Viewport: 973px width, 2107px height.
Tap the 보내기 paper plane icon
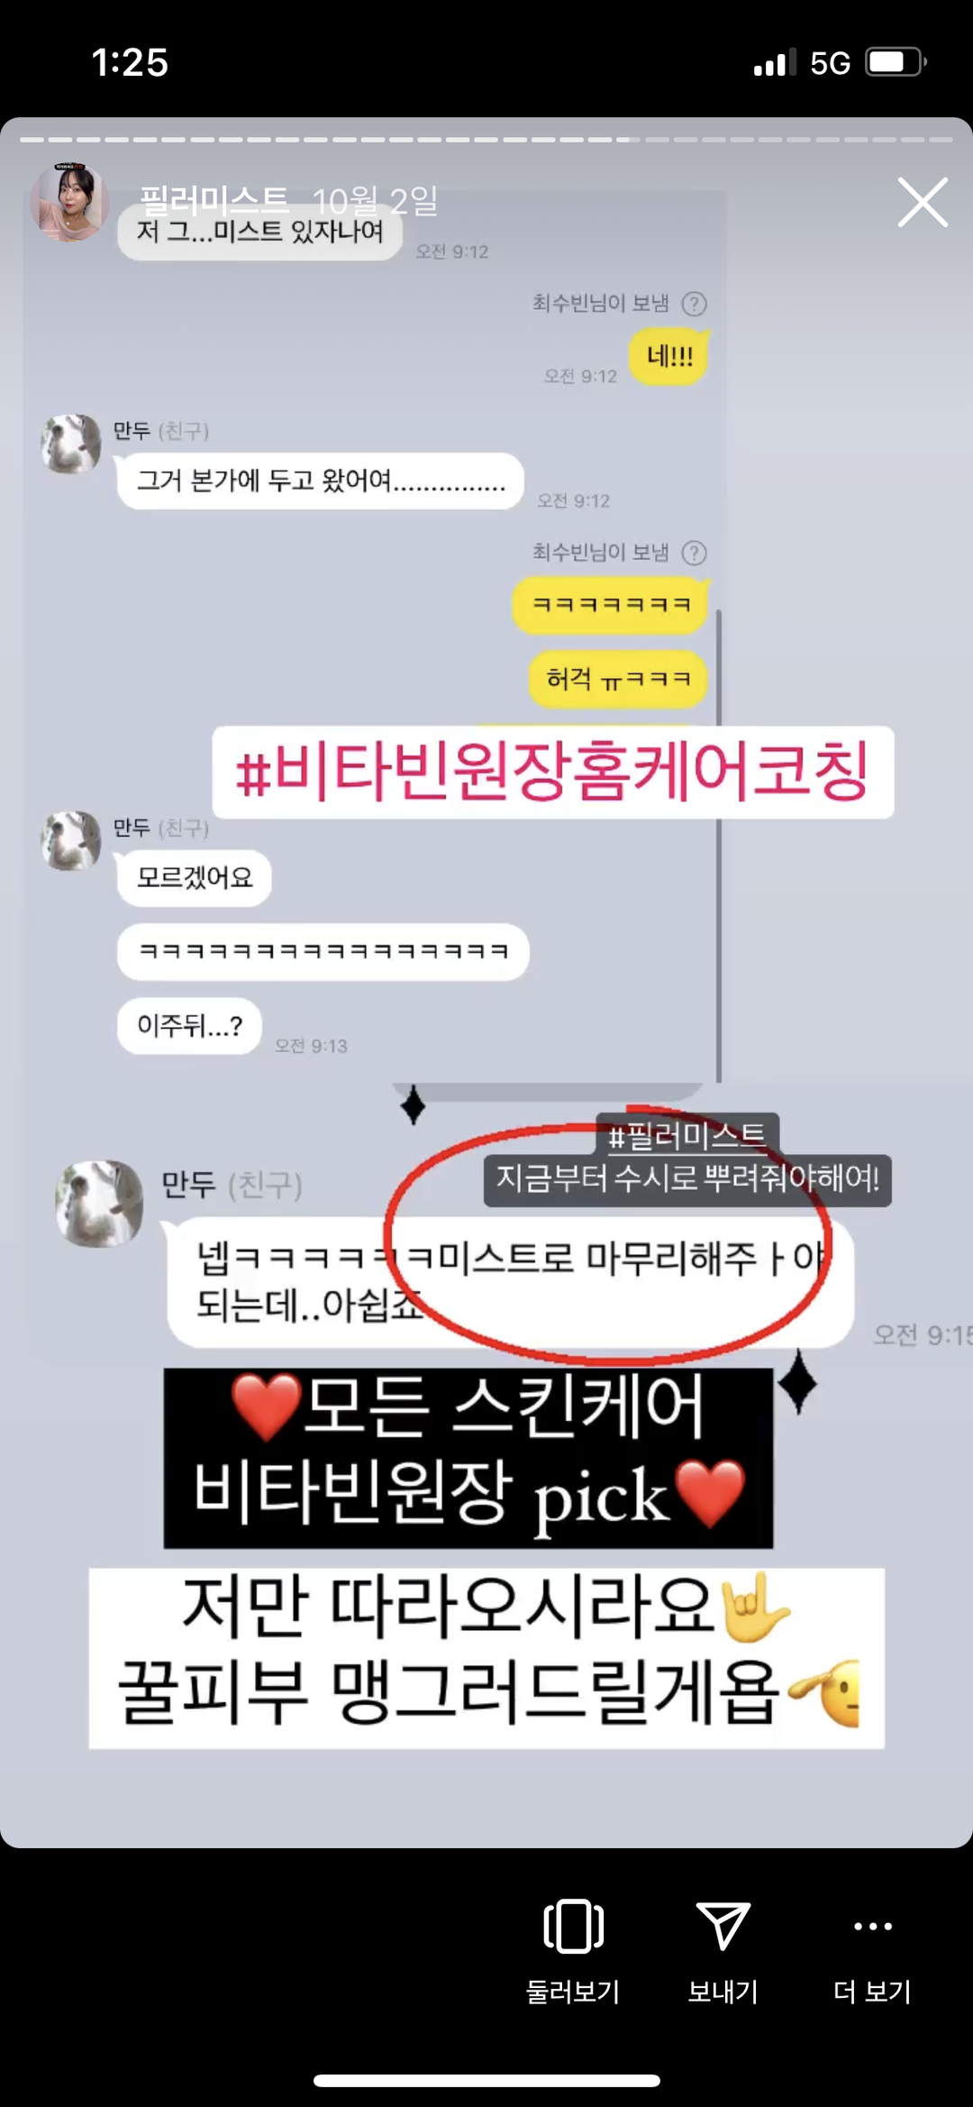point(723,1926)
